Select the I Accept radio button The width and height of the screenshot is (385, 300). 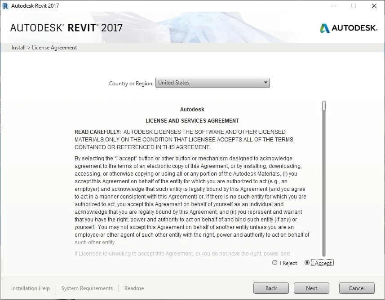coord(306,263)
